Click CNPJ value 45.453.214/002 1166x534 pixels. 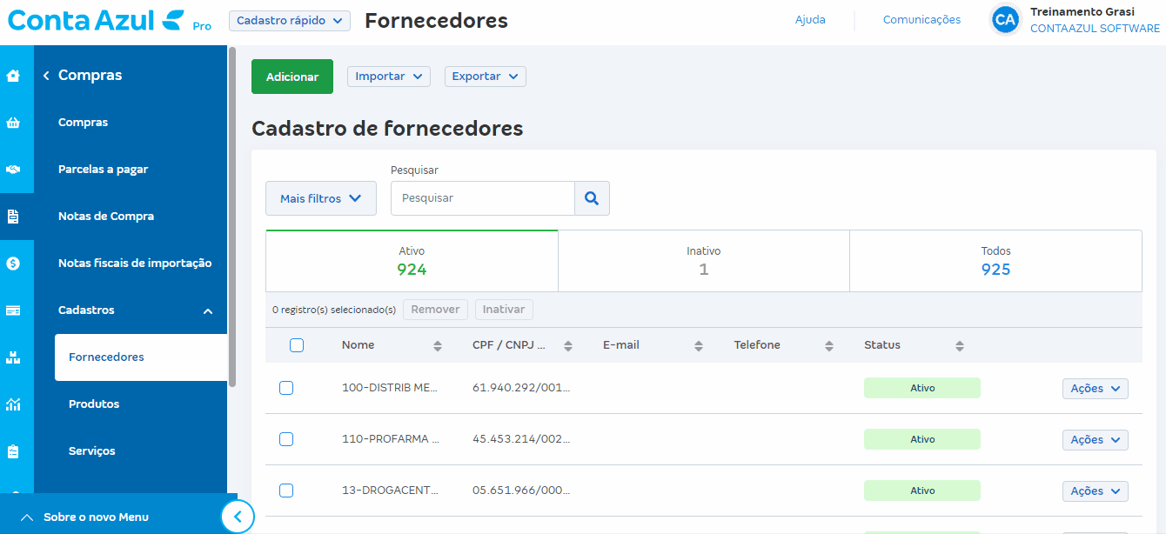521,439
